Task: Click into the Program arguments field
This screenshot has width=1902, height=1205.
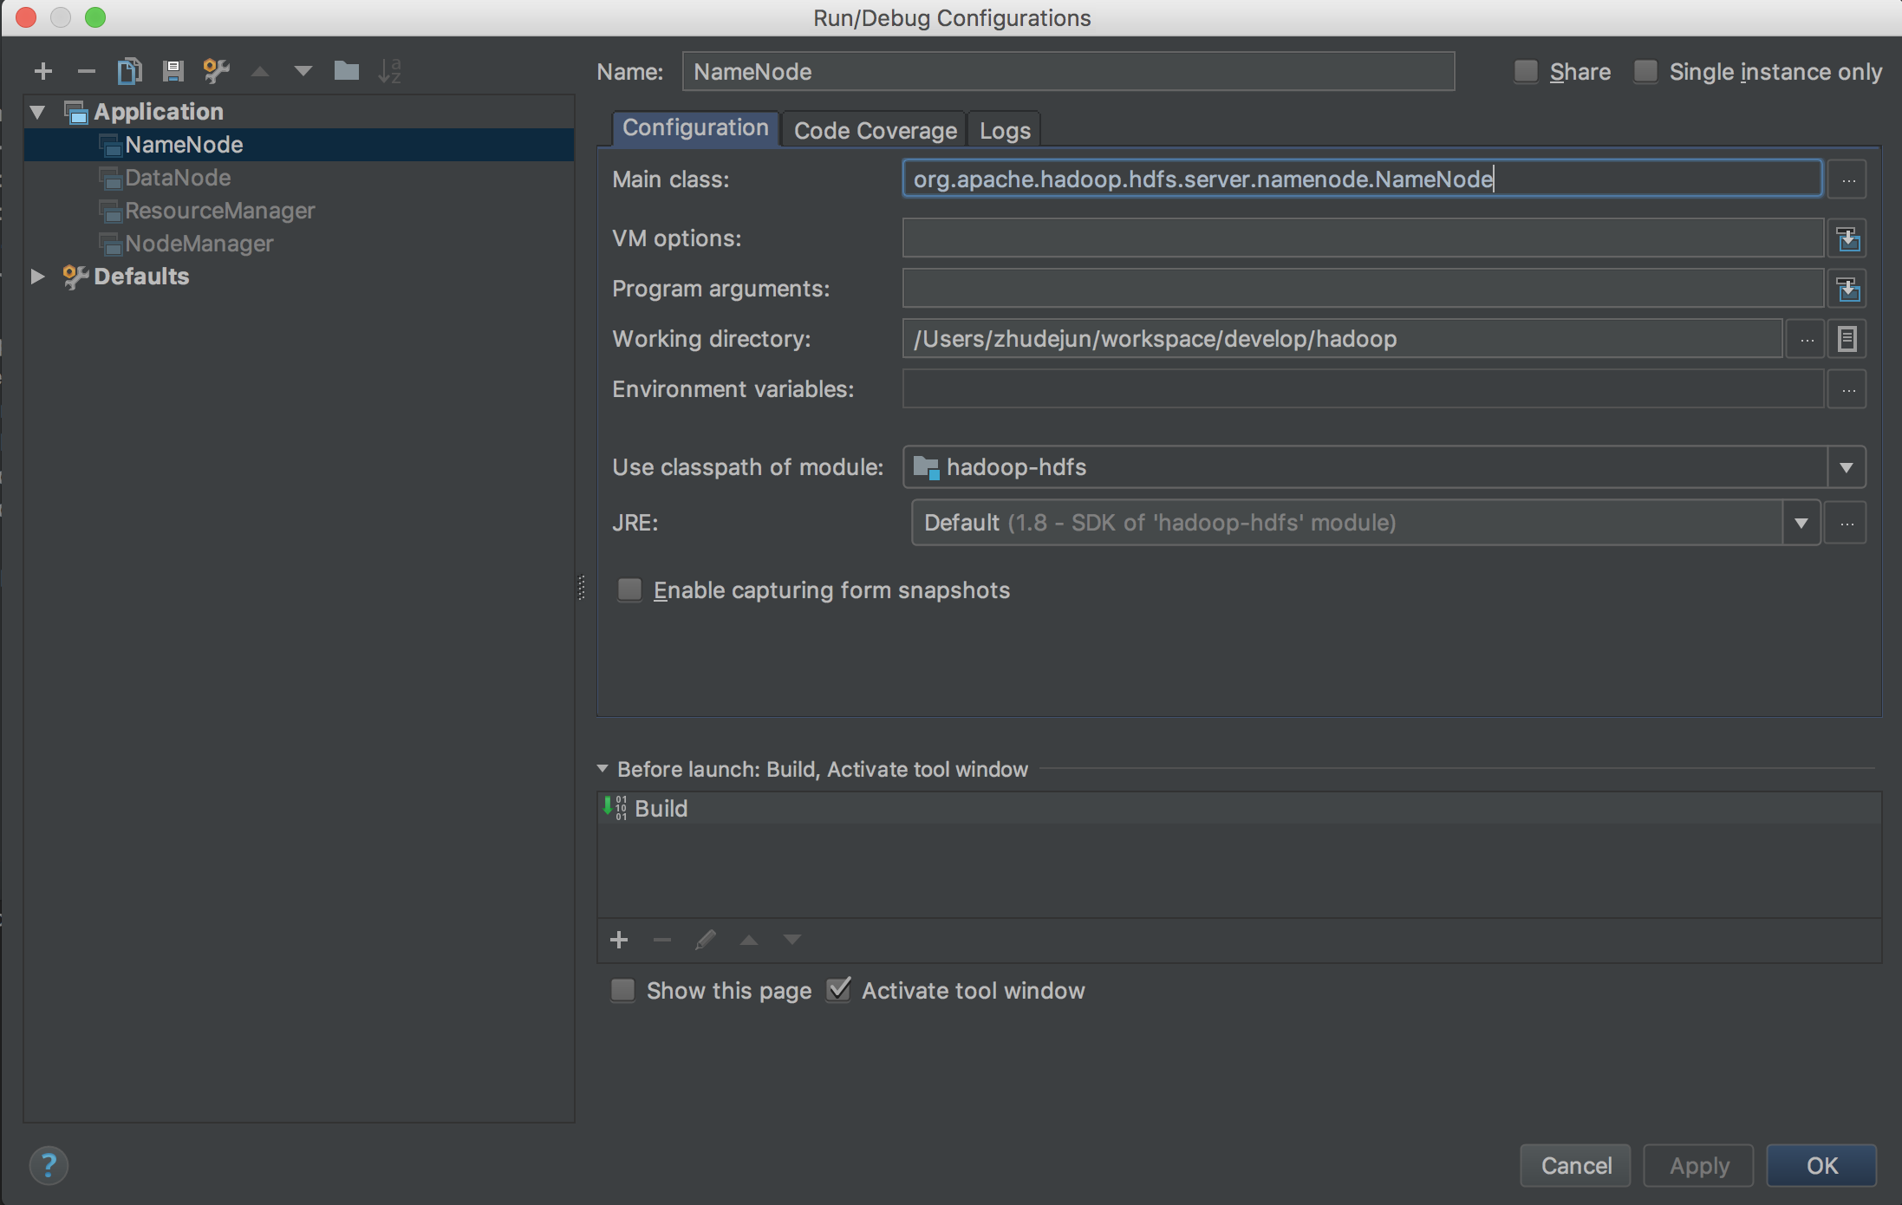Action: [x=1363, y=289]
